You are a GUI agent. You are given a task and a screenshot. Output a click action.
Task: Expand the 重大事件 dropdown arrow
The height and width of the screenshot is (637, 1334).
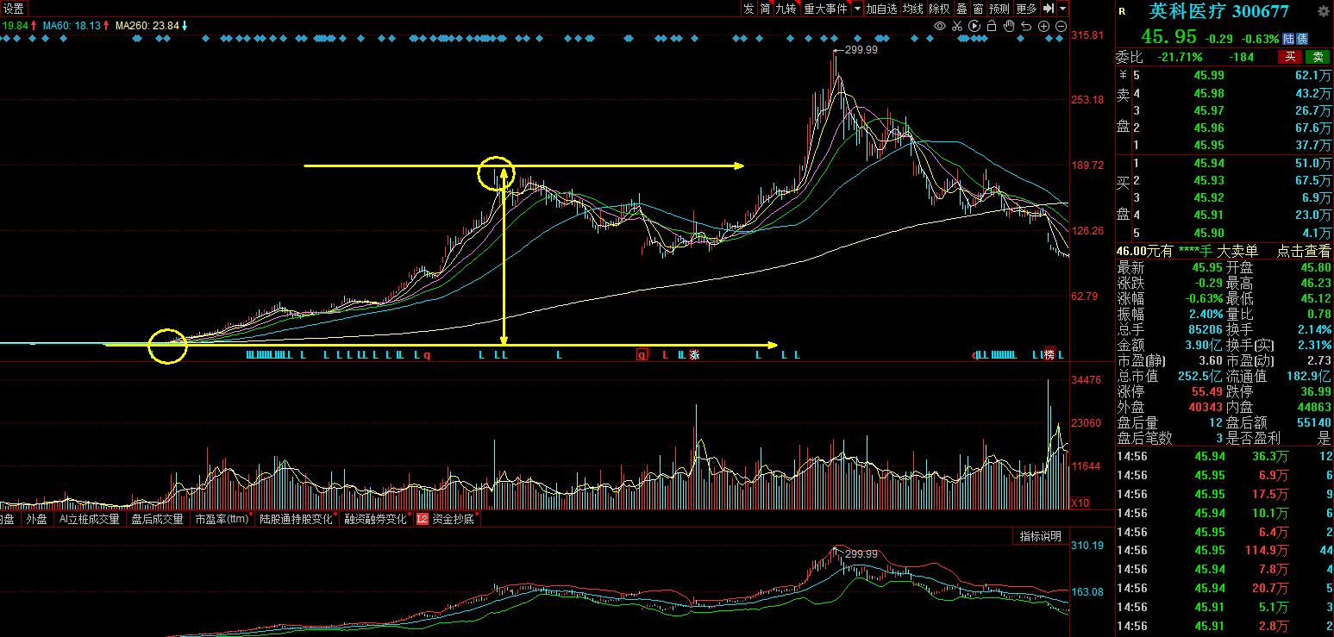pyautogui.click(x=857, y=9)
